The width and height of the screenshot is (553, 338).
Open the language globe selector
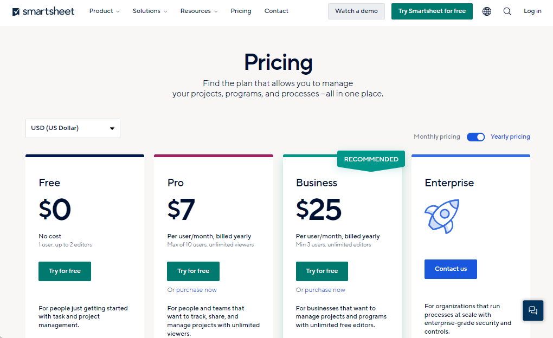coord(487,11)
